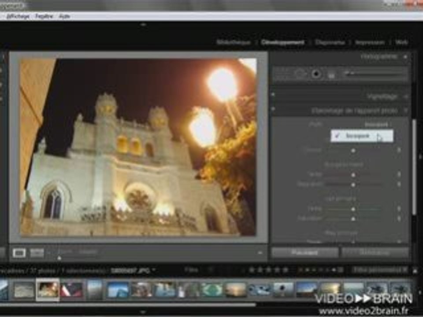Collapse the Histogramme panel triangle
The height and width of the screenshot is (317, 423).
(405, 57)
